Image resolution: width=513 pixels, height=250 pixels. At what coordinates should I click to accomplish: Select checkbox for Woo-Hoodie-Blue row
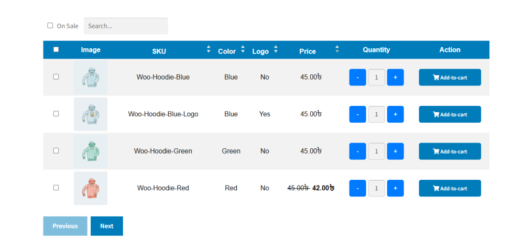pyautogui.click(x=56, y=77)
